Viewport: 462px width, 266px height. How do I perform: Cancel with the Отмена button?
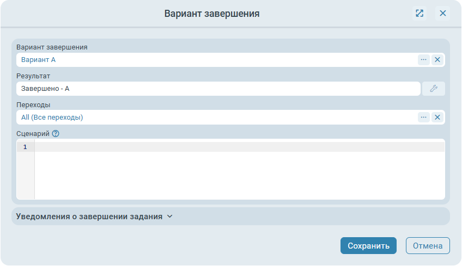(x=427, y=246)
